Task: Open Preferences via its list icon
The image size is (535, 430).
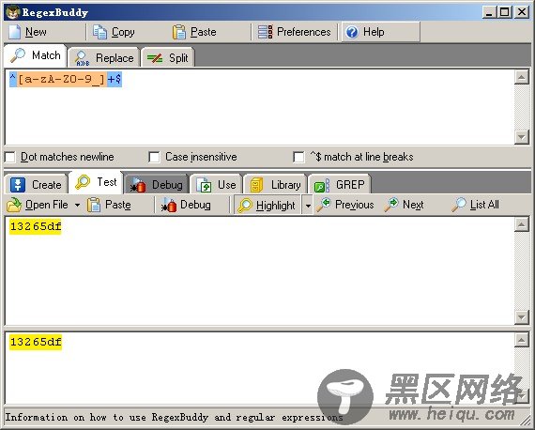Action: pyautogui.click(x=265, y=32)
